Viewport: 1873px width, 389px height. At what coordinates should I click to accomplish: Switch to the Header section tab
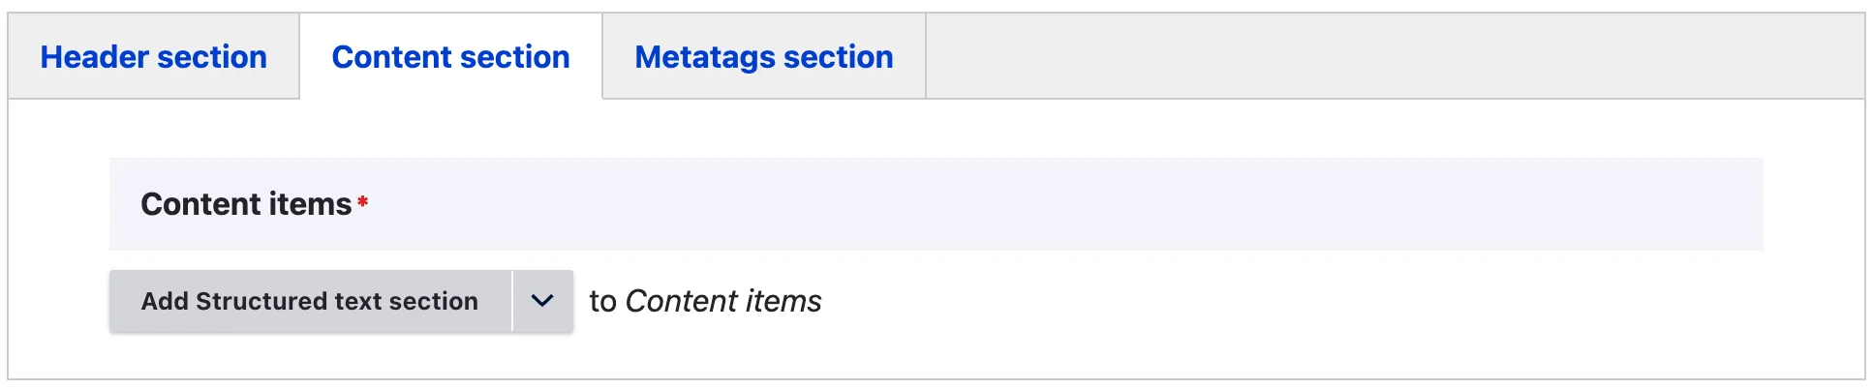153,57
